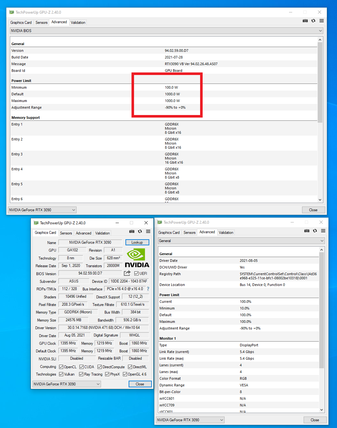Viewport: 337px width, 428px height.
Task: Click GPU-Z title icon in Graphics Card window
Action: pos(36,223)
